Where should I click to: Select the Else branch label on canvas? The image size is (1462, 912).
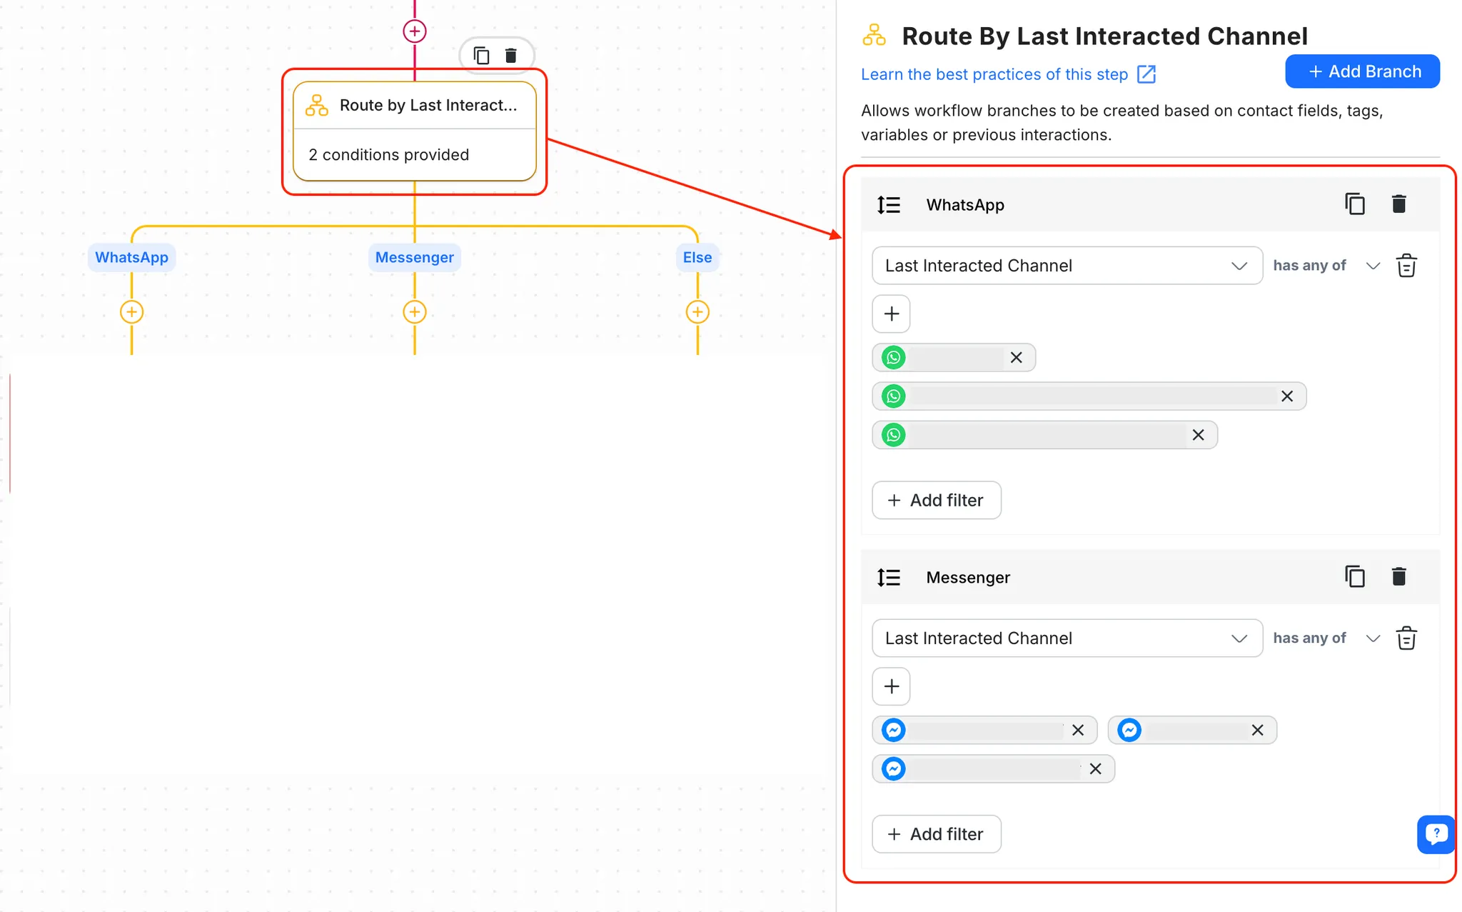[x=697, y=257]
